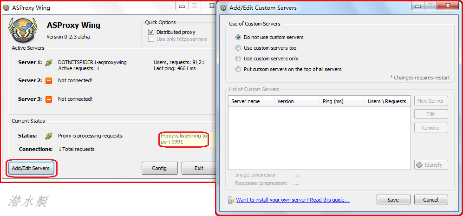The width and height of the screenshot is (463, 216).
Task: Open the install your own server guide link
Action: coord(293,200)
